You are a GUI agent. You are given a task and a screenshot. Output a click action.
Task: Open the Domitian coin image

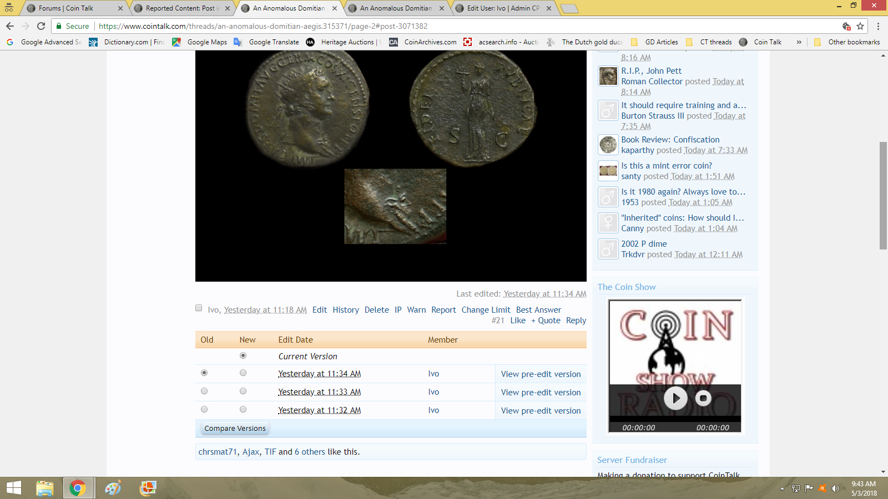click(391, 166)
